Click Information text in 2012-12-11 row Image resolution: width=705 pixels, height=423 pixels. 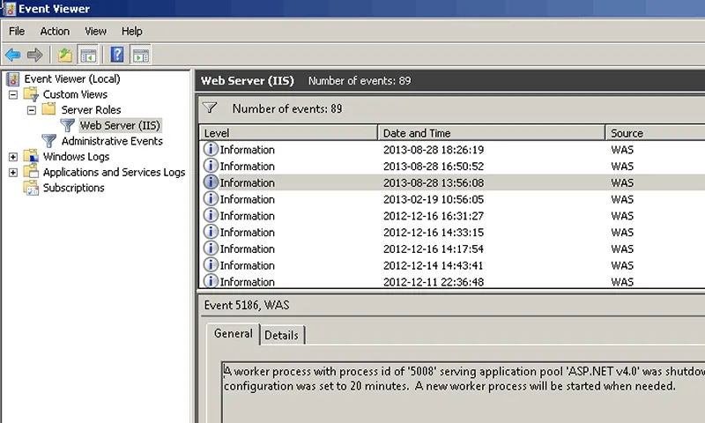pyautogui.click(x=248, y=282)
